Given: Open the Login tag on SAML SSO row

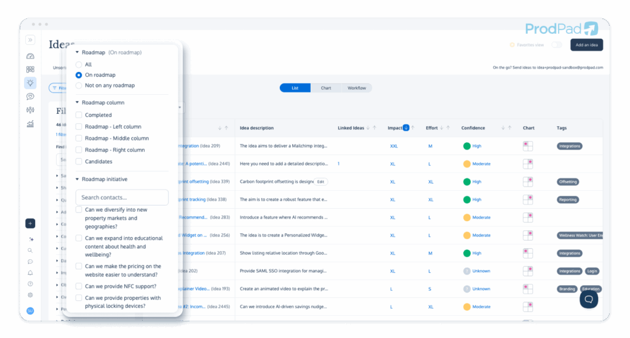Looking at the screenshot, I should (592, 272).
